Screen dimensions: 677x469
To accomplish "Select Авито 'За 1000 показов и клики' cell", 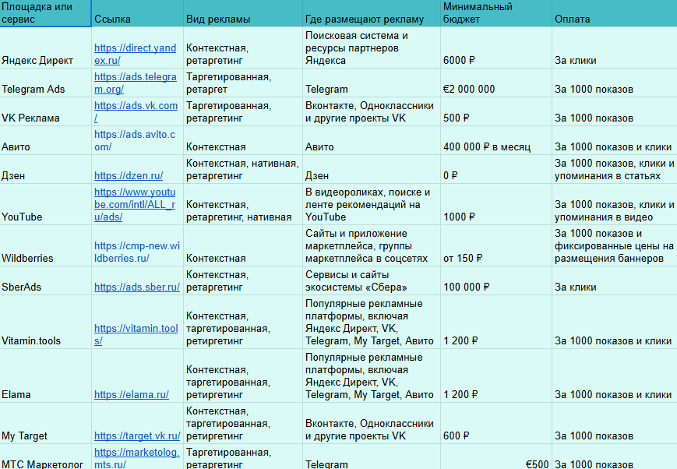I will 615,141.
